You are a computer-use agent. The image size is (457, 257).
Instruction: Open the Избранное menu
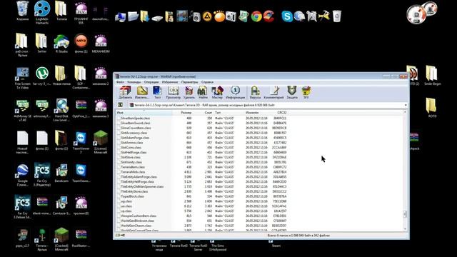(x=170, y=82)
